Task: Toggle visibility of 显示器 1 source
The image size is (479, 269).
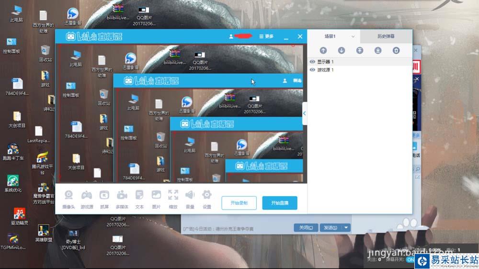Action: click(312, 62)
